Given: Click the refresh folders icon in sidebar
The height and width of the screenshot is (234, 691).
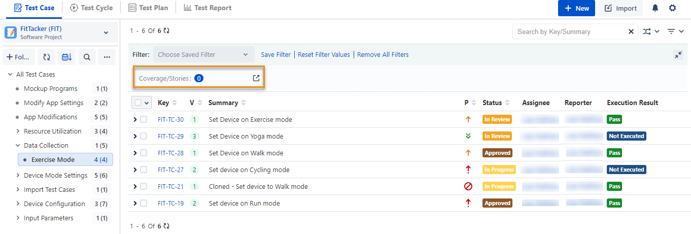Looking at the screenshot, I should click(46, 57).
